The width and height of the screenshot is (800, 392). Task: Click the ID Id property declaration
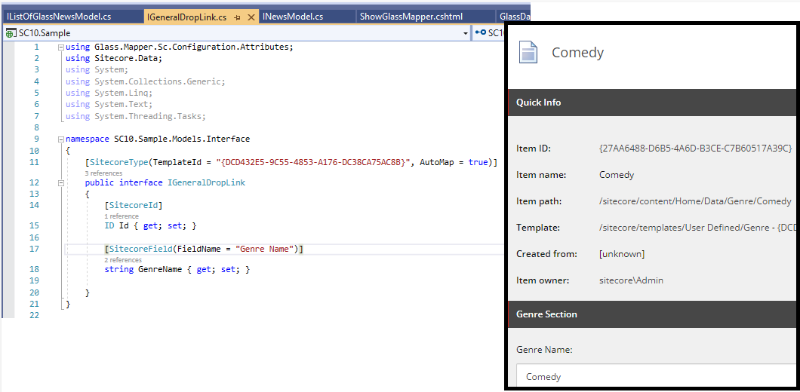point(150,225)
